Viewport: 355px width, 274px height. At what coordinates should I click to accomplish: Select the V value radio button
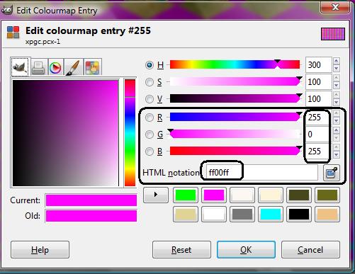(150, 99)
